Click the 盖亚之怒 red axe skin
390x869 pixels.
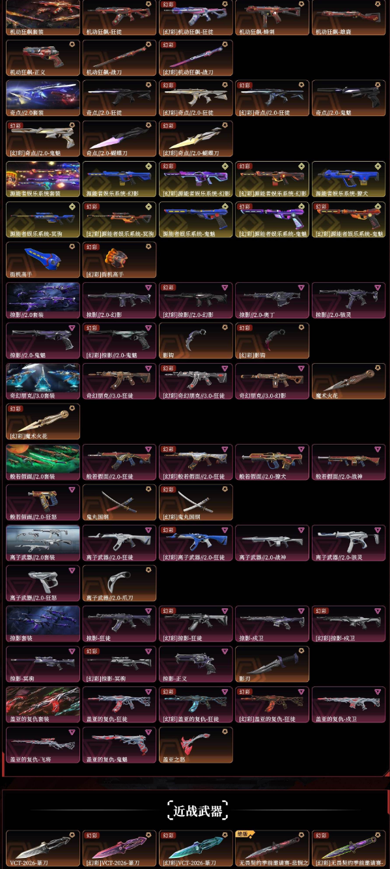(x=196, y=745)
